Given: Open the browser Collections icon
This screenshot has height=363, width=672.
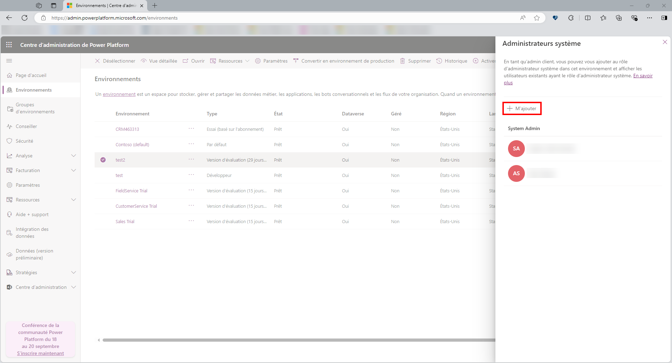Looking at the screenshot, I should coord(619,18).
